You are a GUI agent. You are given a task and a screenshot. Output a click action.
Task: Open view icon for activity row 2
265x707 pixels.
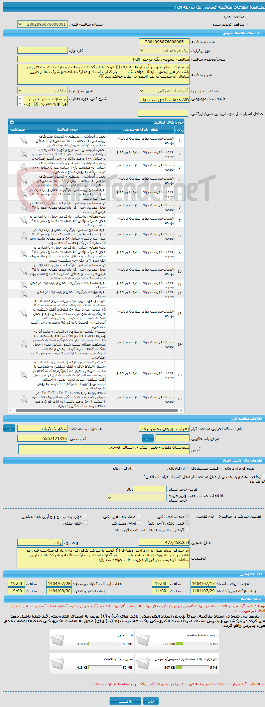[23, 154]
